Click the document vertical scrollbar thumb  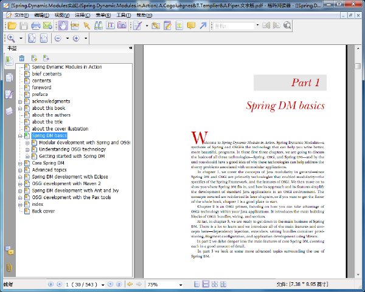(x=358, y=66)
